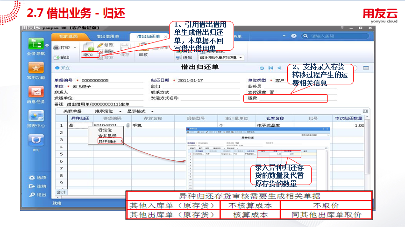Click the 常用功能 star icon
Image resolution: width=405 pixels, height=227 pixels.
(36, 67)
